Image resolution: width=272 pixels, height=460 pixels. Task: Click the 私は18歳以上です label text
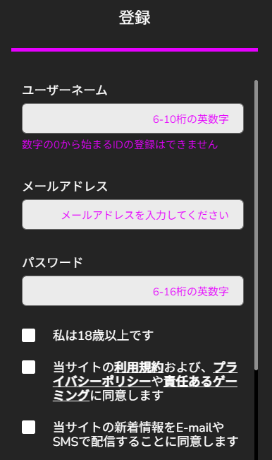[x=103, y=336]
